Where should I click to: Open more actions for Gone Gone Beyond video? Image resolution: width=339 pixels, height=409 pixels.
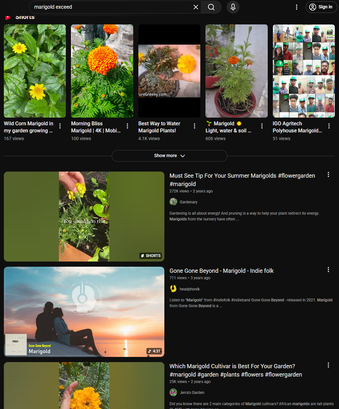click(328, 270)
